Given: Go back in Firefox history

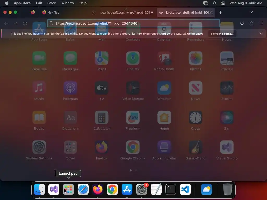Looking at the screenshot, I should tap(6, 23).
